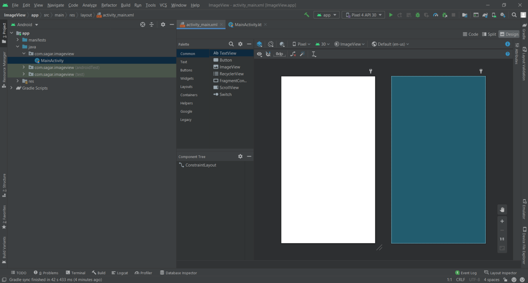Click the Clear All Constraints icon
Viewport: 528px width, 283px height.
click(293, 54)
